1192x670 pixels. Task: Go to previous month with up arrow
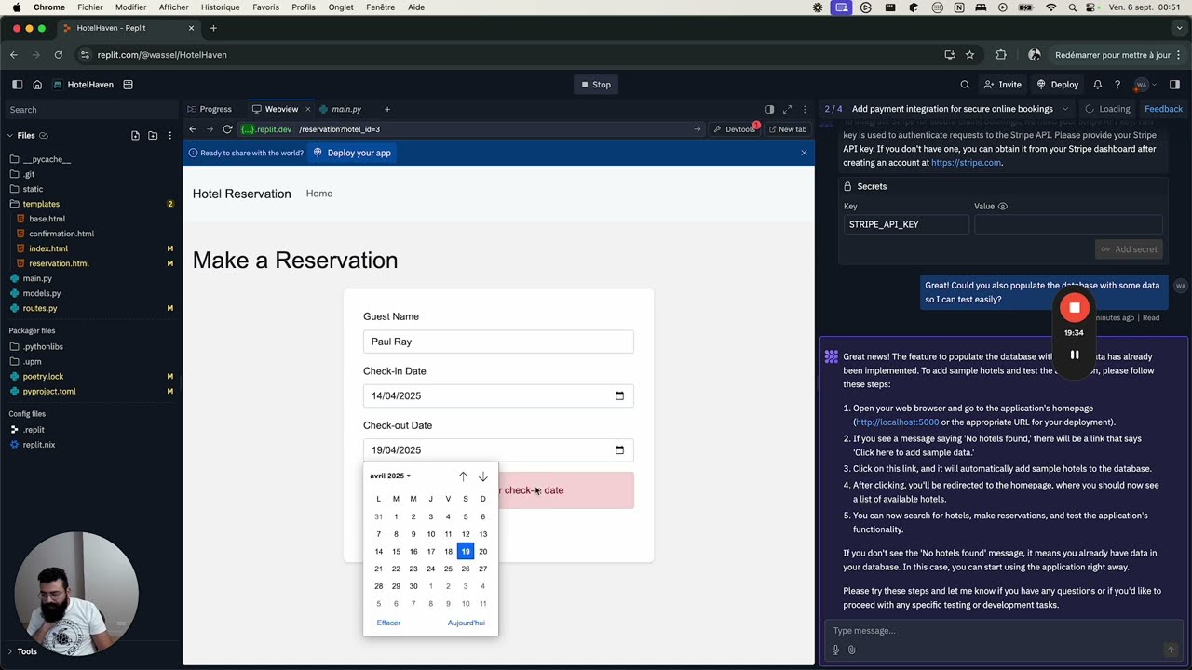(463, 476)
